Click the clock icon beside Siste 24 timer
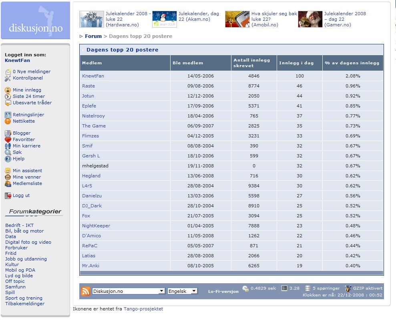The height and width of the screenshot is (320, 396). [x=8, y=96]
